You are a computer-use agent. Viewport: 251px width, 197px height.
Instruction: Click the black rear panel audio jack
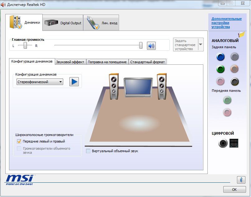coord(234,82)
